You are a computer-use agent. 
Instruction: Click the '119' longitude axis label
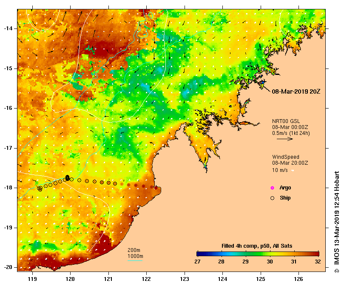pyautogui.click(x=32, y=279)
